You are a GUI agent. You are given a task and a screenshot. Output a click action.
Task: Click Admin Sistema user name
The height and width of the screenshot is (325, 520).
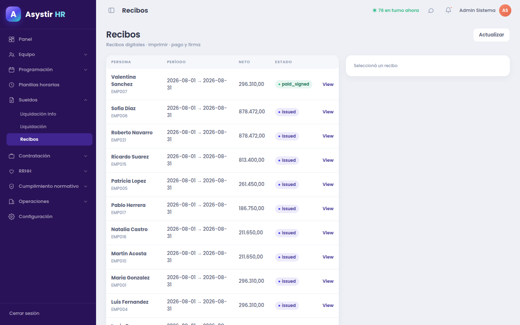pyautogui.click(x=477, y=10)
